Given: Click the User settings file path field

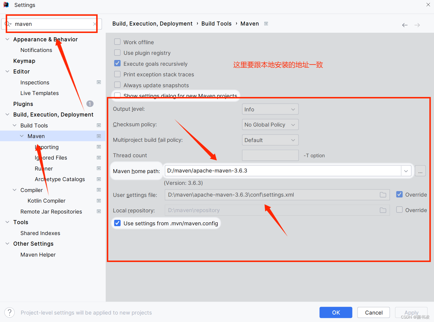Looking at the screenshot, I should click(x=277, y=195).
